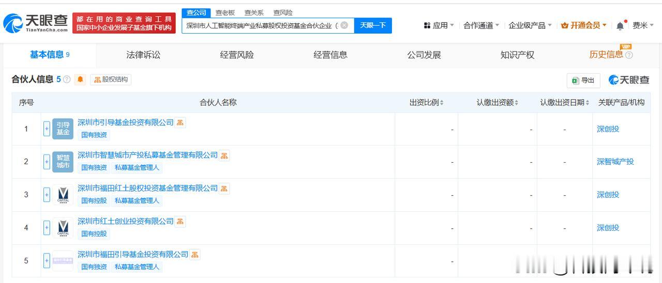The height and width of the screenshot is (283, 662).
Task: Click the 国有控股 tag in row 3
Action: (94, 201)
